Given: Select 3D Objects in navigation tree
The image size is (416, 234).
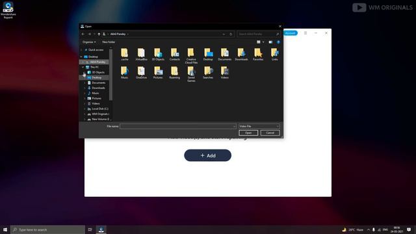Looking at the screenshot, I should (98, 72).
